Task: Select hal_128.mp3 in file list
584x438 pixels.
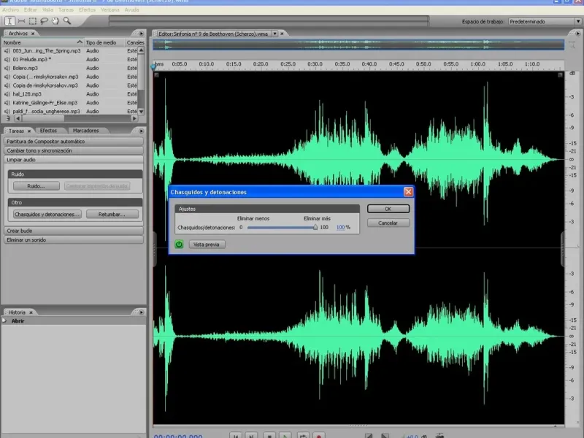Action: pos(27,94)
